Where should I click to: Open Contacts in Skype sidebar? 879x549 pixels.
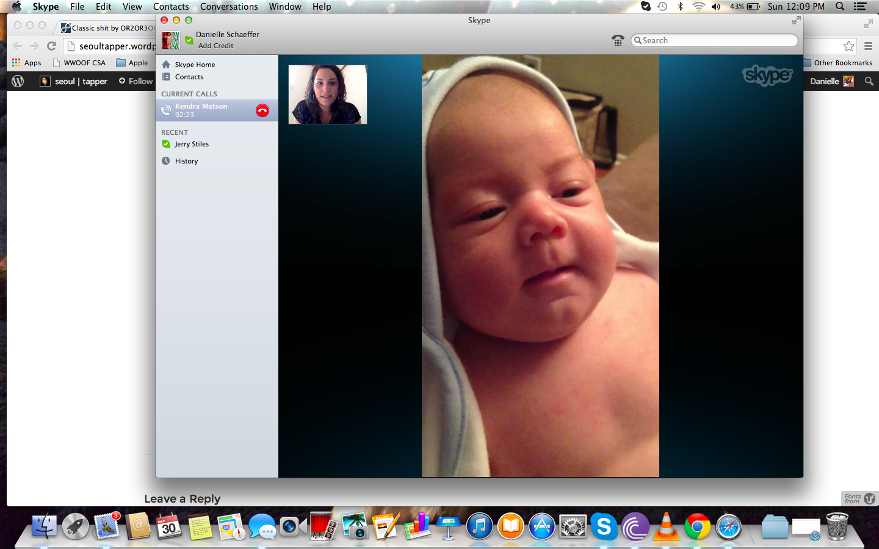click(x=189, y=77)
